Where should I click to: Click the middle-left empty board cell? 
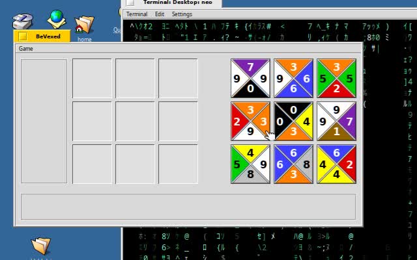click(92, 122)
